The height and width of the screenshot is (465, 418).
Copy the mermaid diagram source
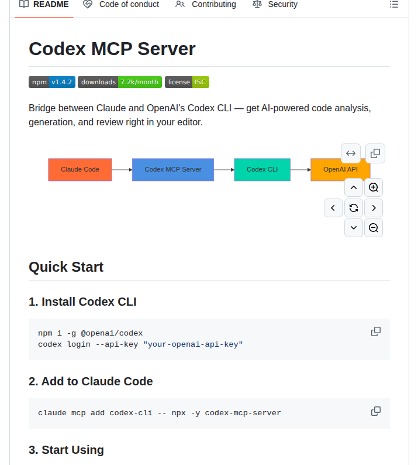coord(375,153)
